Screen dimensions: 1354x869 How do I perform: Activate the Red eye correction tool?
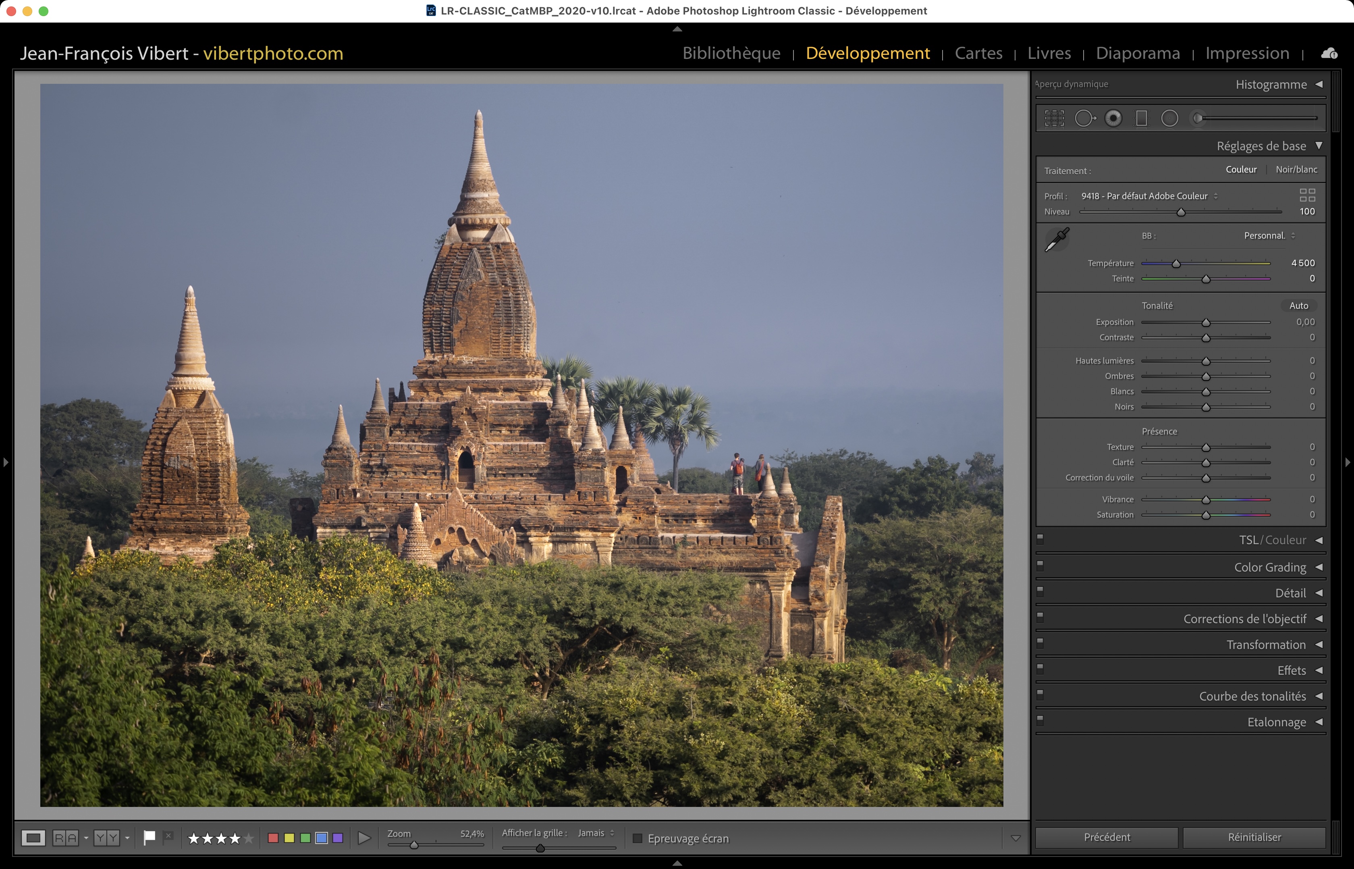click(x=1113, y=118)
